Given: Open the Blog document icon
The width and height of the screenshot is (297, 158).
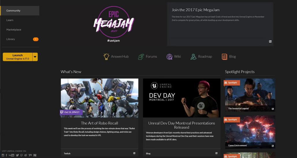Looking at the screenshot, I should (x=224, y=57).
